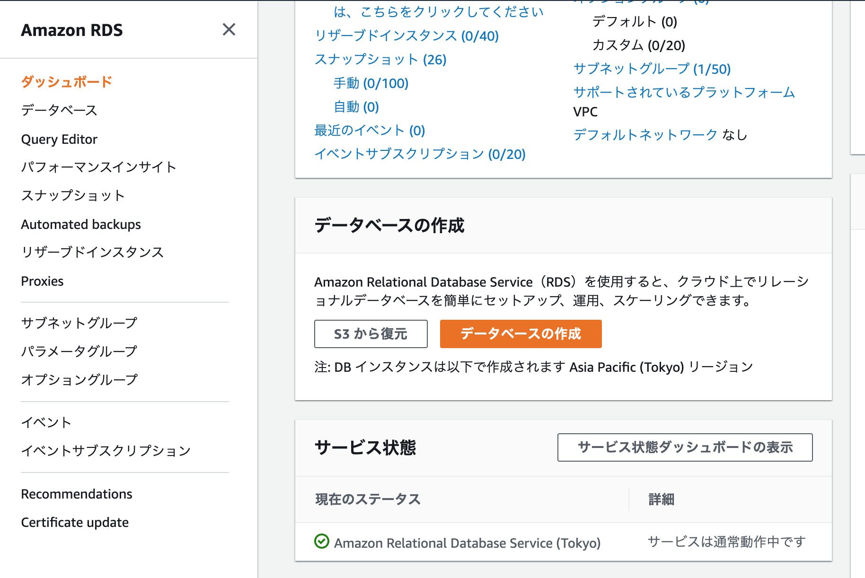Click the カスタム (0/20) text
Image resolution: width=865 pixels, height=578 pixels.
click(639, 45)
